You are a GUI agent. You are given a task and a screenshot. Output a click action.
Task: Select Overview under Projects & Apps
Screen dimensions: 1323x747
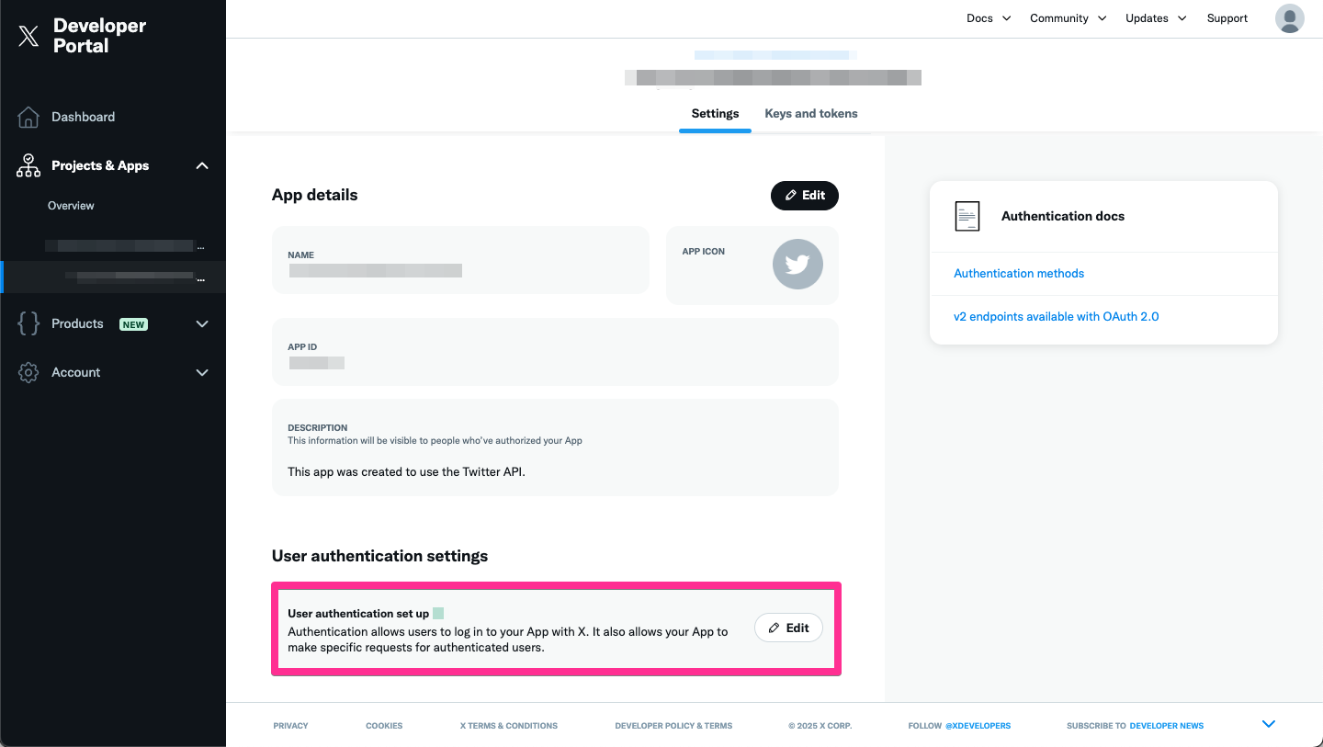[71, 206]
